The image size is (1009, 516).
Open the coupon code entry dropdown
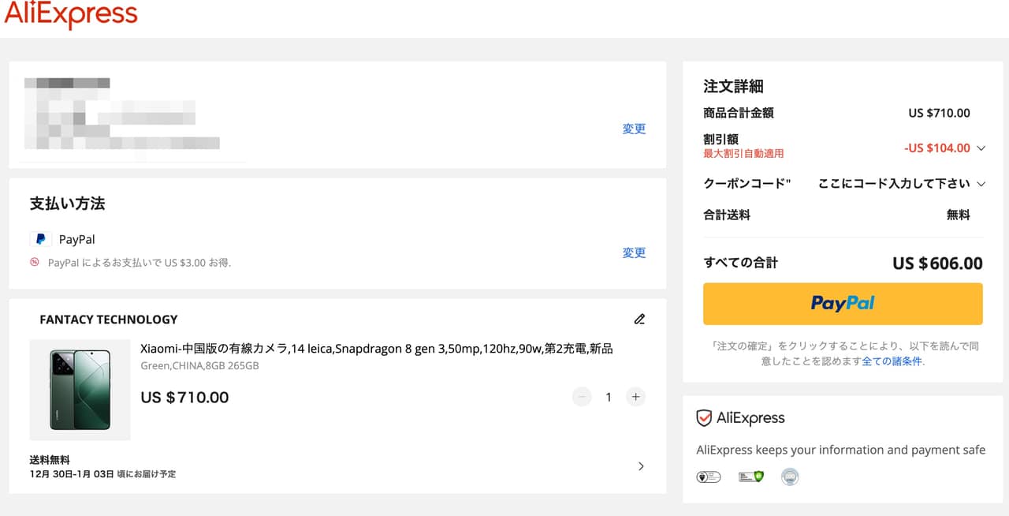click(981, 184)
